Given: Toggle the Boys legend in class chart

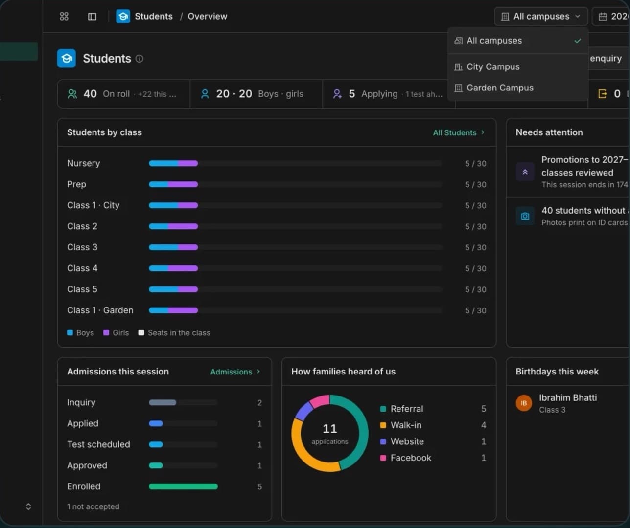Looking at the screenshot, I should 80,333.
